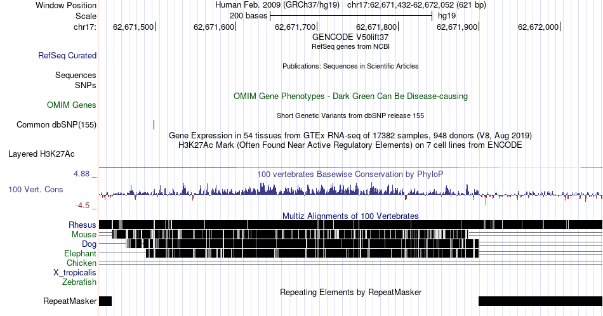Click the 62,671,800 ruler position
The width and height of the screenshot is (603, 316).
pos(376,27)
